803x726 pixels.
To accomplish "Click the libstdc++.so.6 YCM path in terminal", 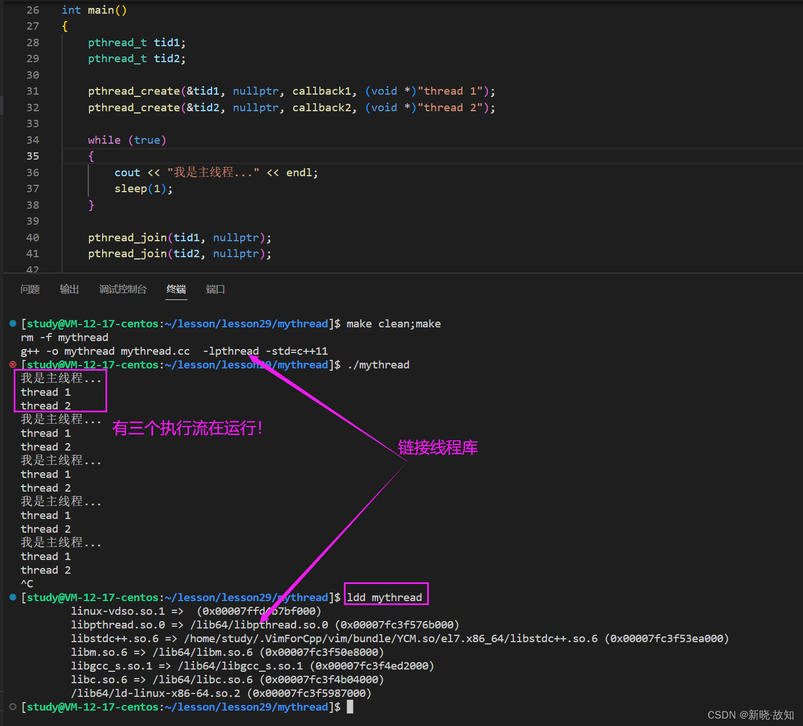I will pos(391,639).
